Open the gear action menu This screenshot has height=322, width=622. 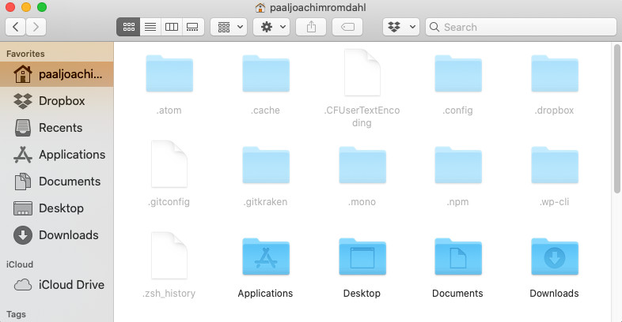271,27
